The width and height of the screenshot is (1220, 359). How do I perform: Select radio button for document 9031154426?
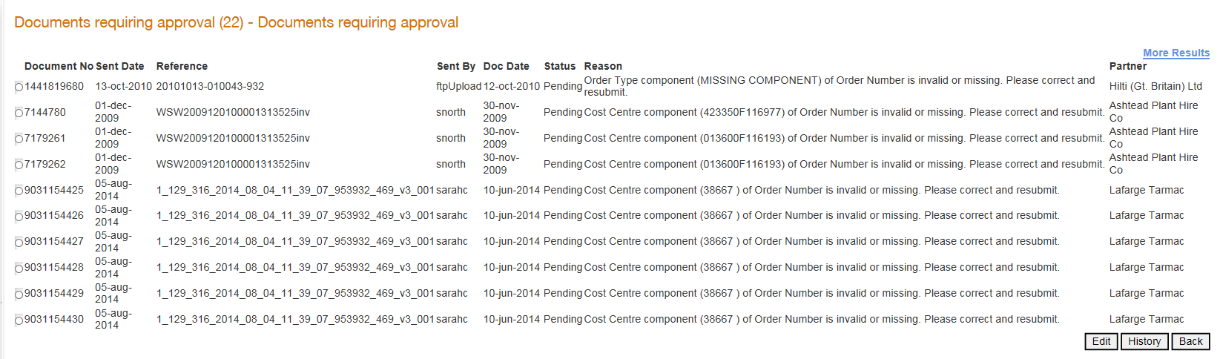[19, 217]
